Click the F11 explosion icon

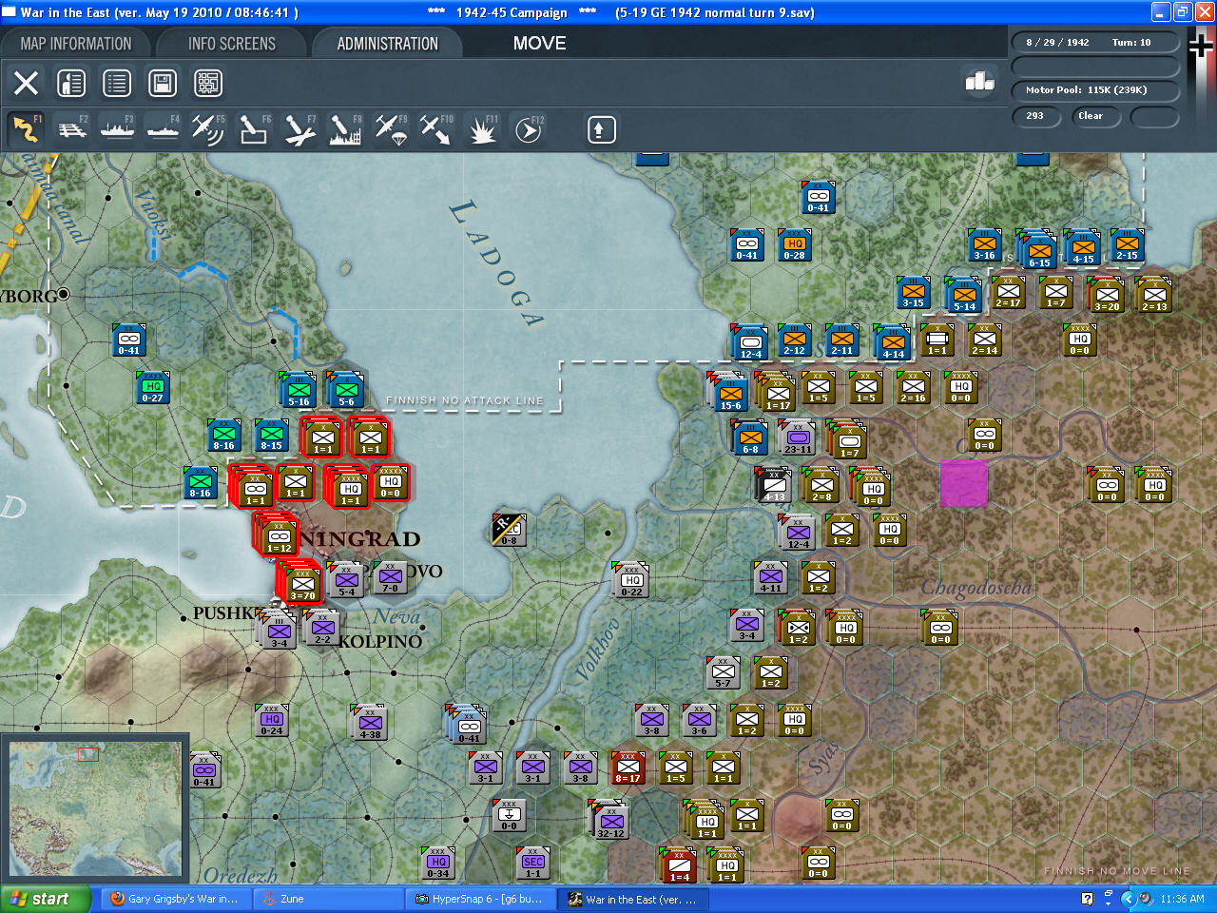[x=482, y=129]
